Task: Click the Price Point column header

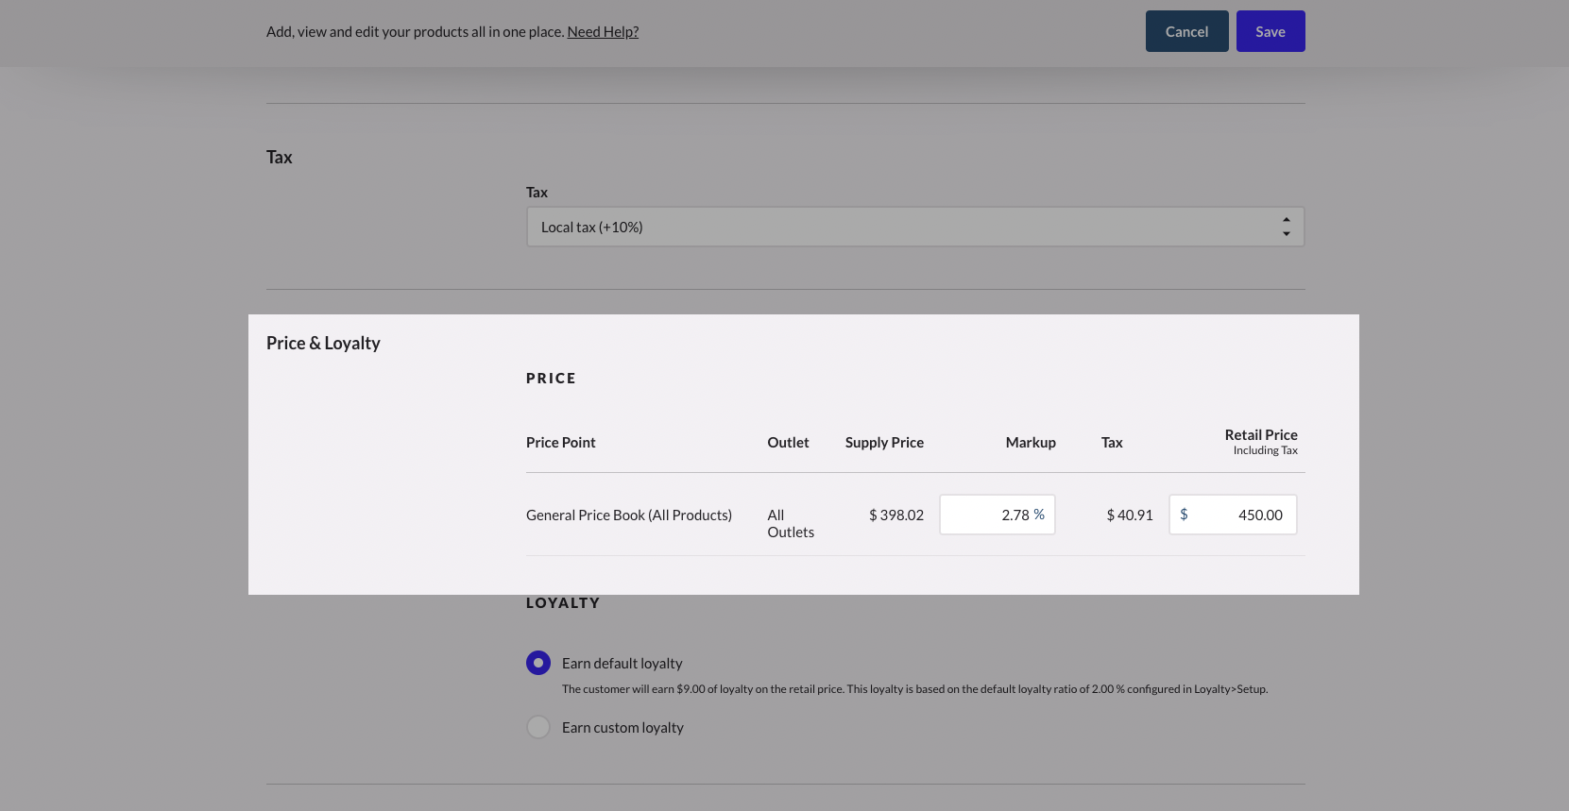Action: (560, 442)
